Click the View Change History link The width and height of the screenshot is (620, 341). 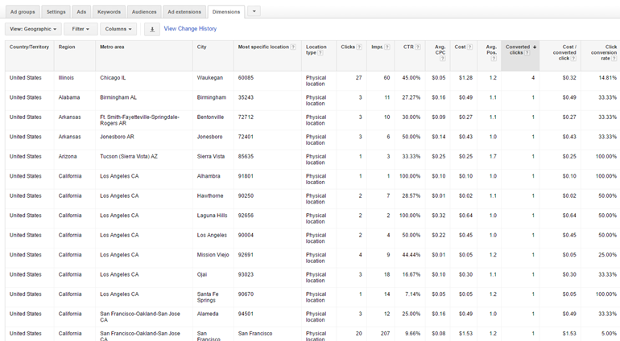(190, 29)
